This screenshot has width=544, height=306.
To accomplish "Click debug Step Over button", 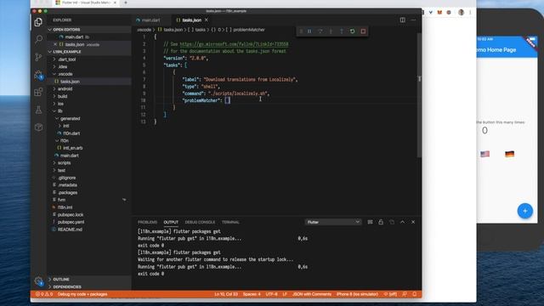I will coord(320,31).
